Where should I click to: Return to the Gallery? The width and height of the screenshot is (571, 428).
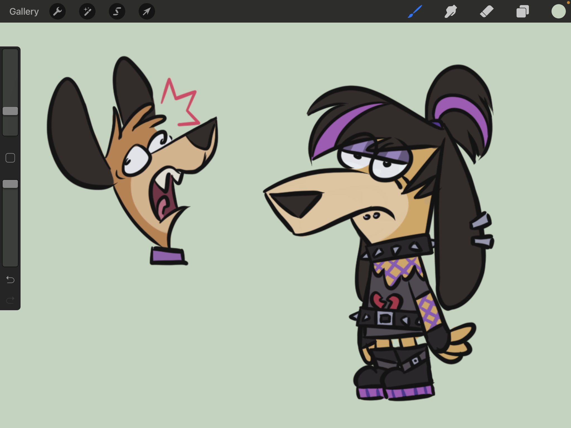click(x=24, y=11)
